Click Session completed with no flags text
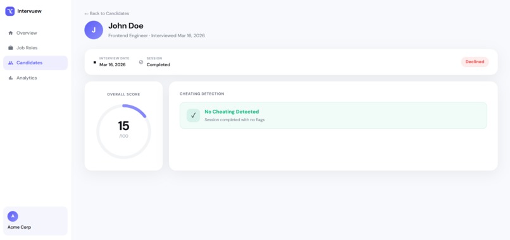 point(235,119)
